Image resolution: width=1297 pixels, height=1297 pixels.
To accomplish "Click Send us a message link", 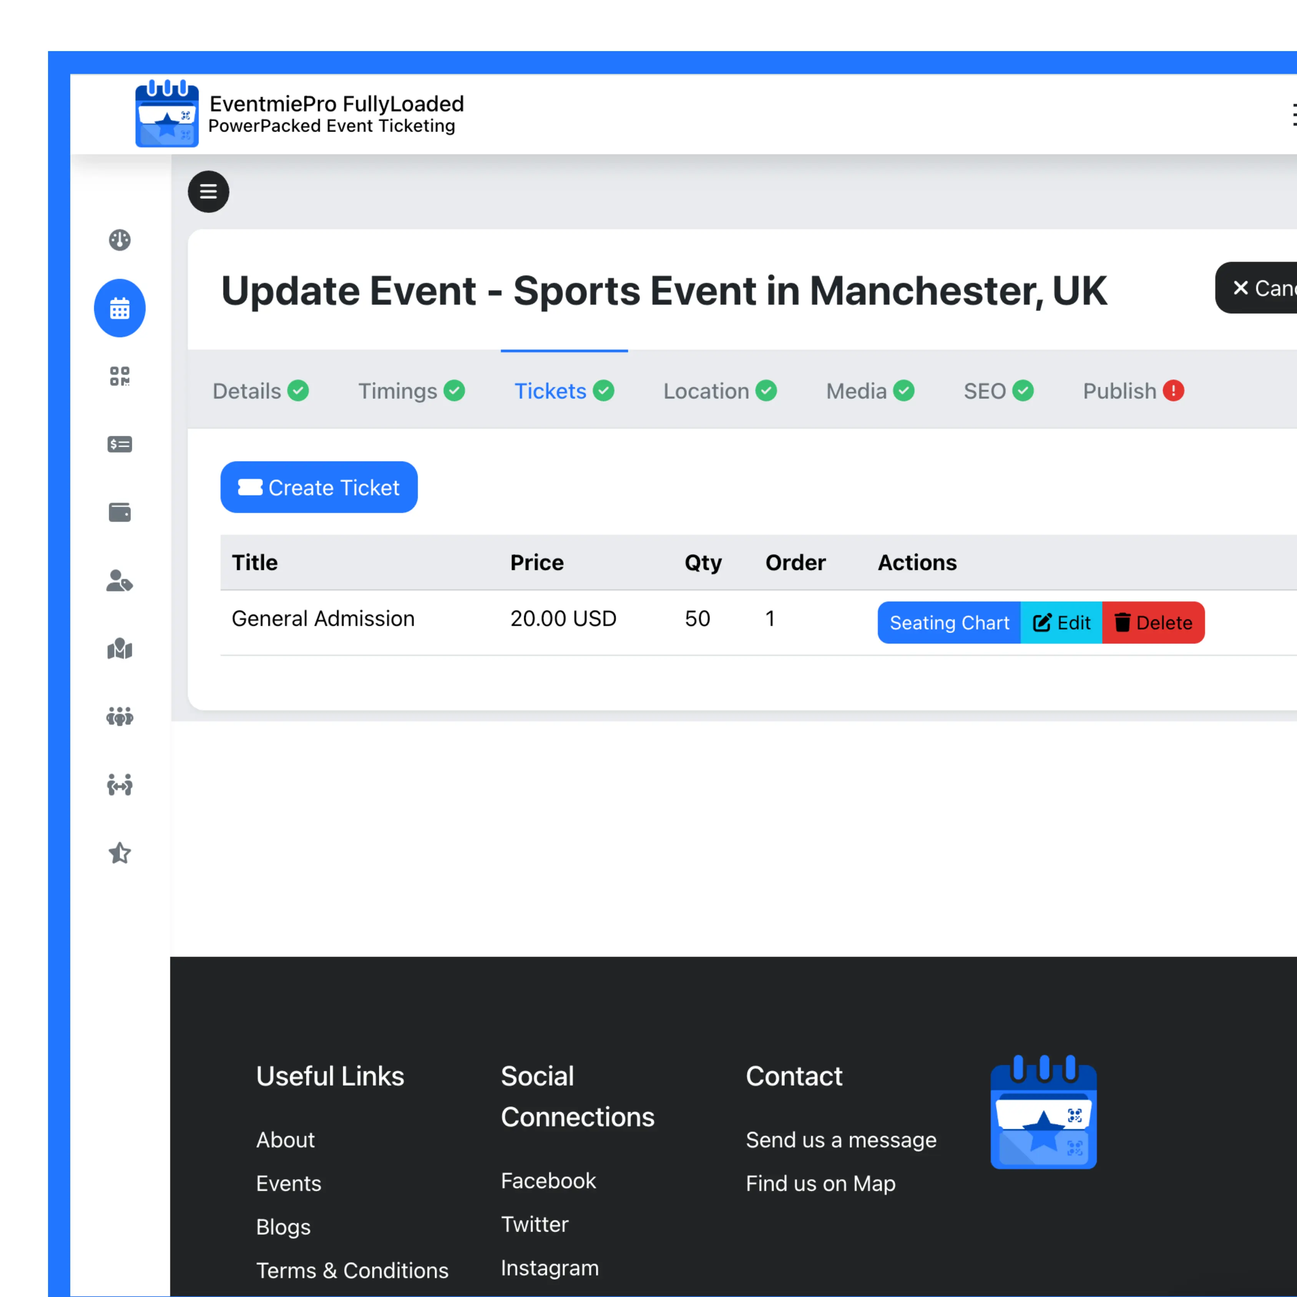I will (x=841, y=1140).
